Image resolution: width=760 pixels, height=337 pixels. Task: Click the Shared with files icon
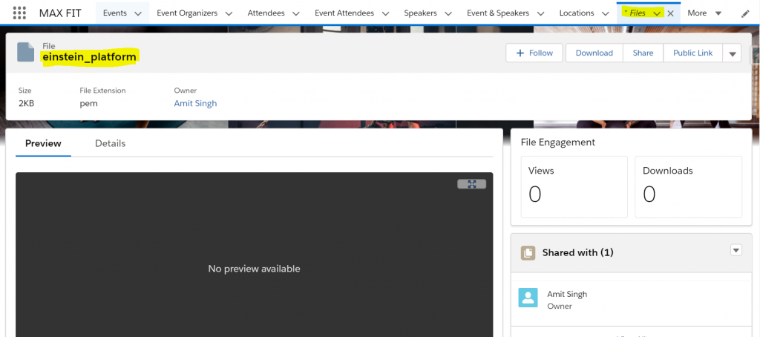click(528, 252)
